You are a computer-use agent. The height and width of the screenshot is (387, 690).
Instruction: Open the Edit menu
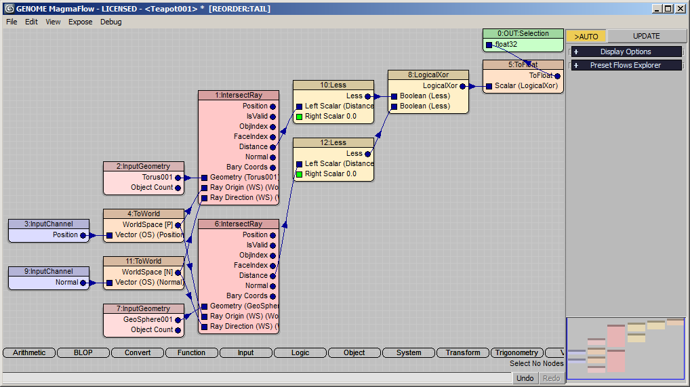[31, 22]
